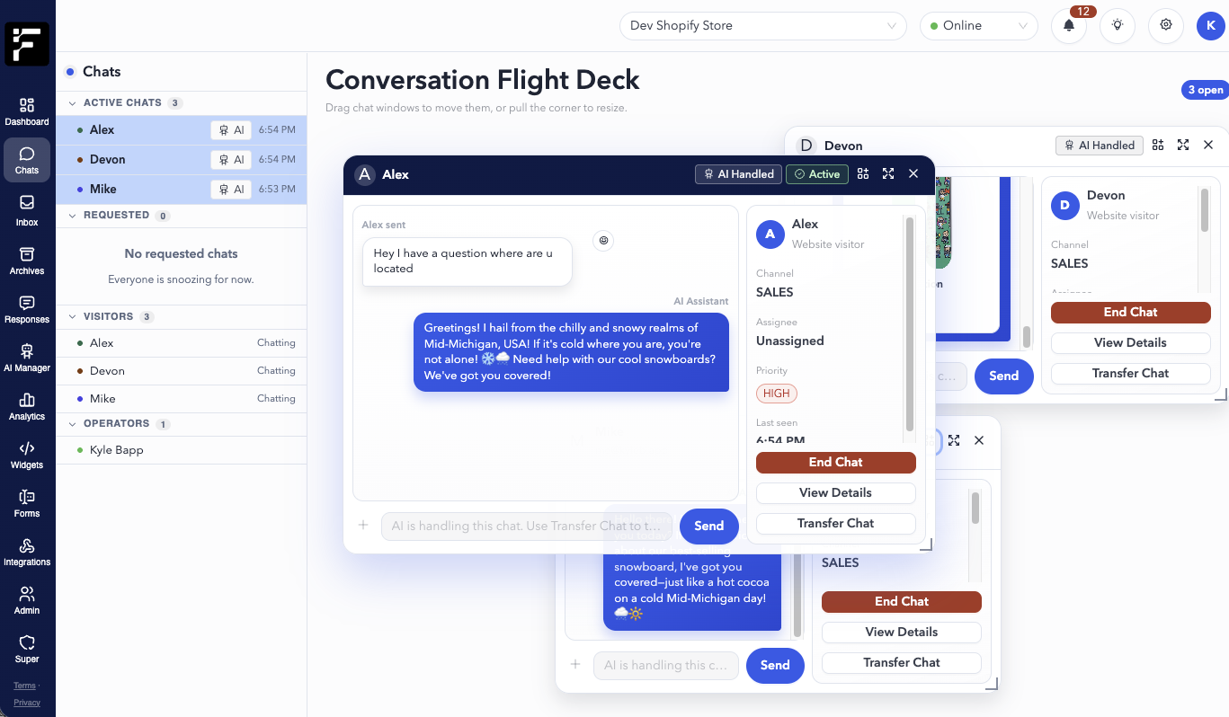This screenshot has height=717, width=1229.
Task: Click View Details in Alex's chat panel
Action: coord(835,492)
